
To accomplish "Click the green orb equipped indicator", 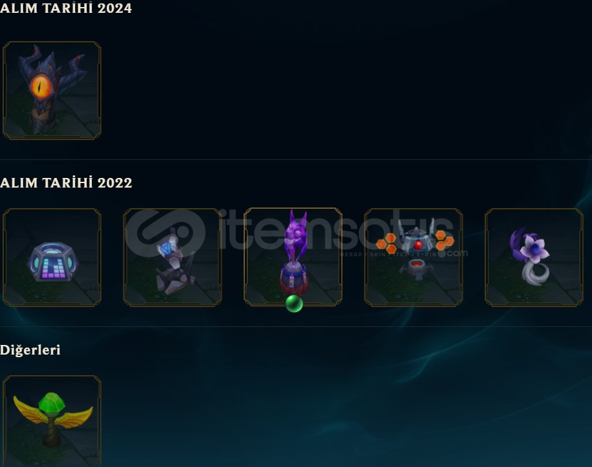I will tap(294, 304).
